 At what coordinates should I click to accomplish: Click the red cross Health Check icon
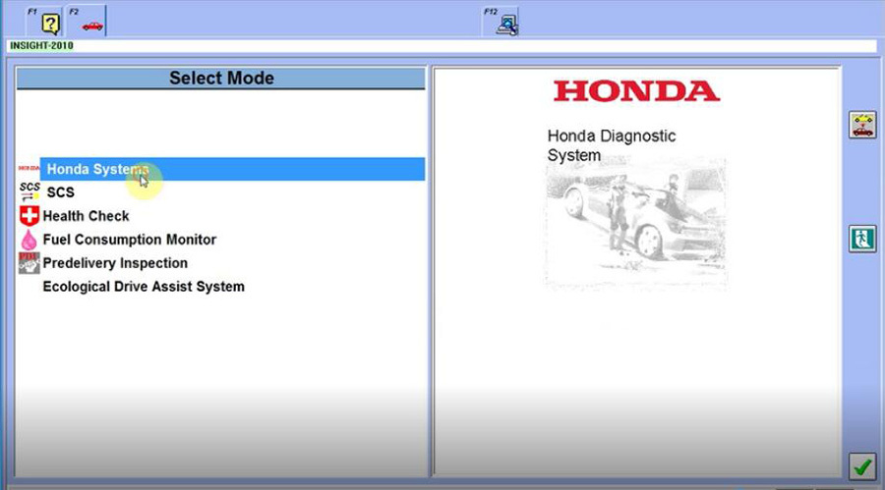click(x=29, y=216)
